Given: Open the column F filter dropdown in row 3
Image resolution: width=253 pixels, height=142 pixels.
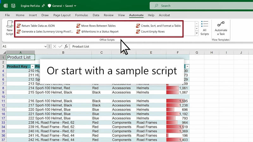Looking at the screenshot, I should click(x=187, y=67).
